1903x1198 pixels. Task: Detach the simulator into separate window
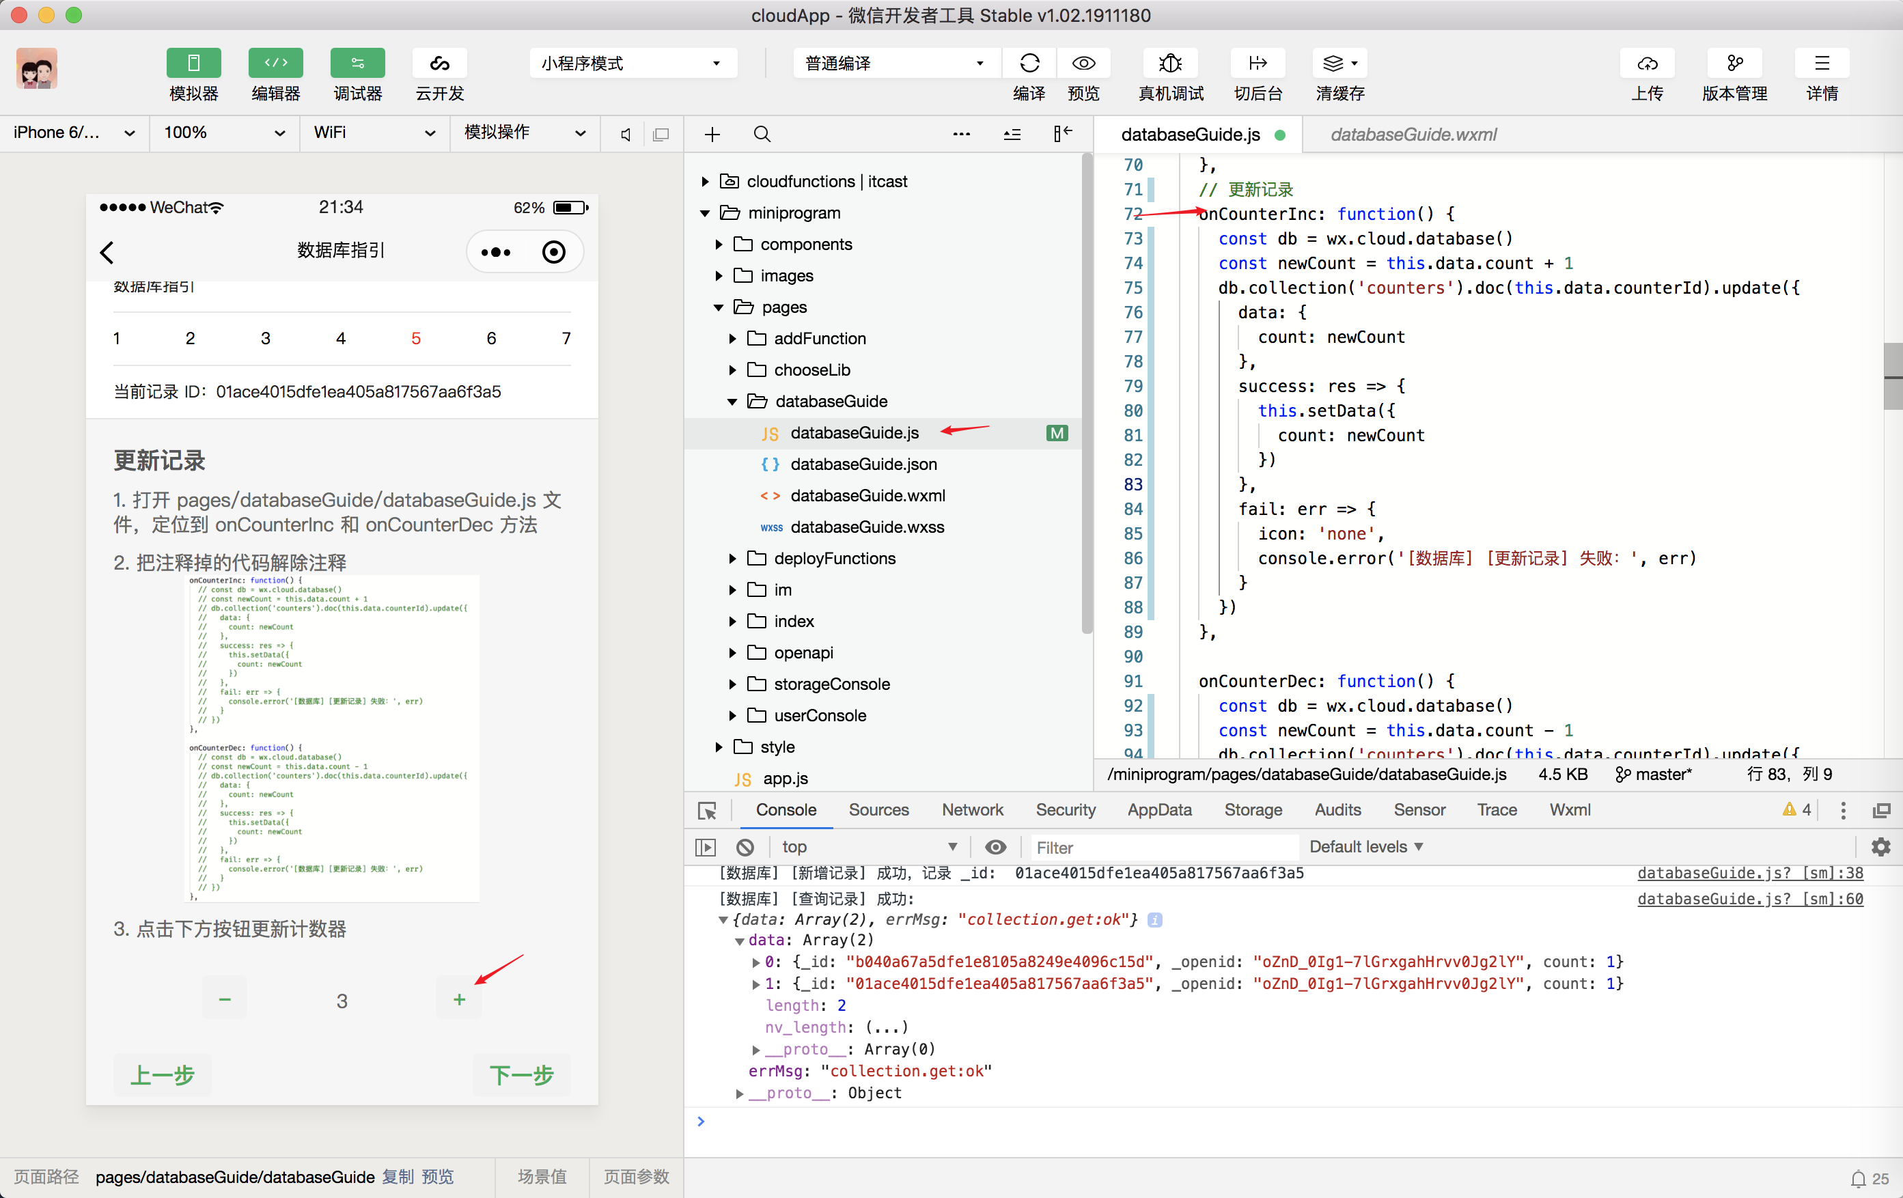click(661, 135)
